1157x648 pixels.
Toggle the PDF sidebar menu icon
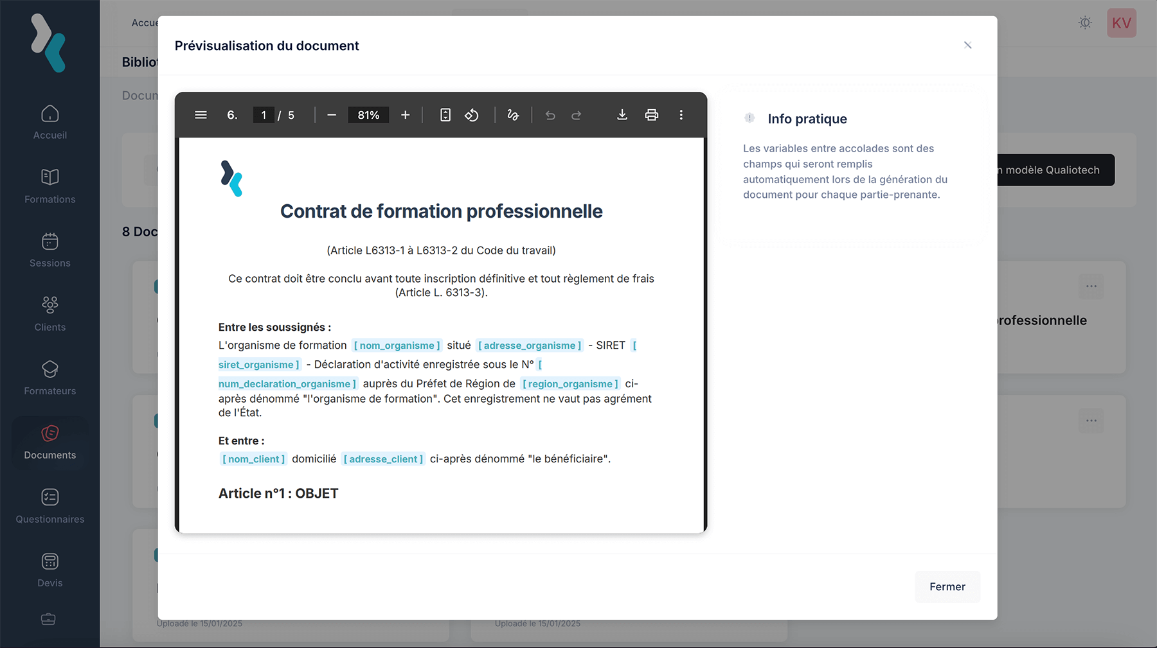201,115
